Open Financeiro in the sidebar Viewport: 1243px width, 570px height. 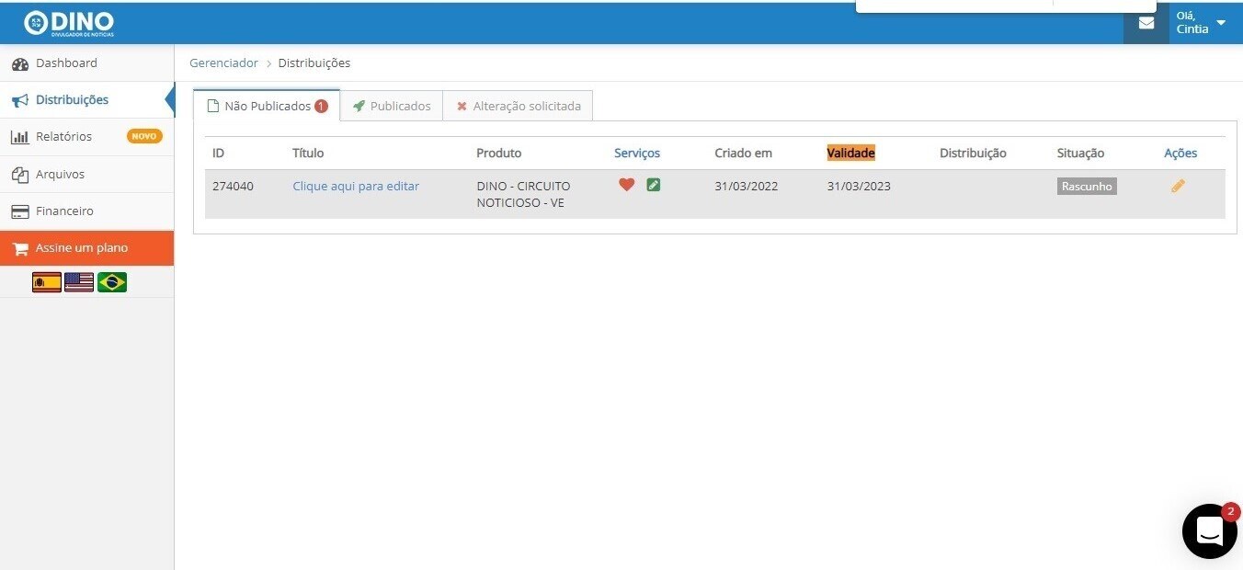pyautogui.click(x=64, y=211)
